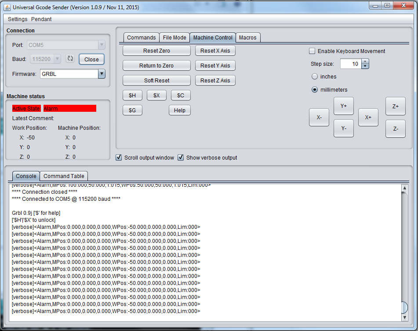
Task: Open the Settings menu
Action: click(18, 19)
